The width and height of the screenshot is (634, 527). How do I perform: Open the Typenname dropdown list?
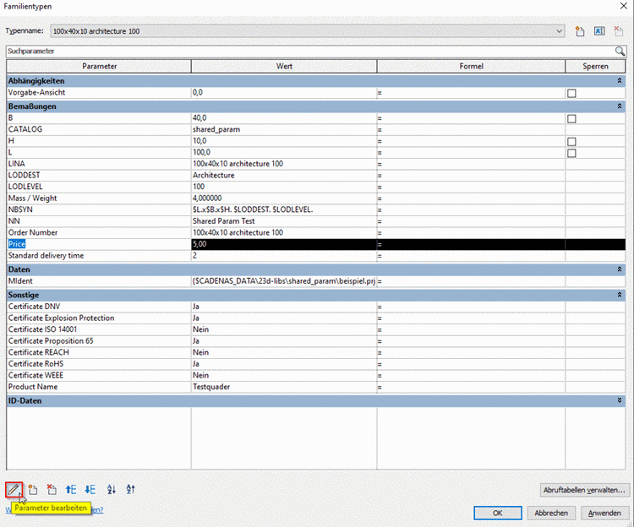click(x=559, y=31)
